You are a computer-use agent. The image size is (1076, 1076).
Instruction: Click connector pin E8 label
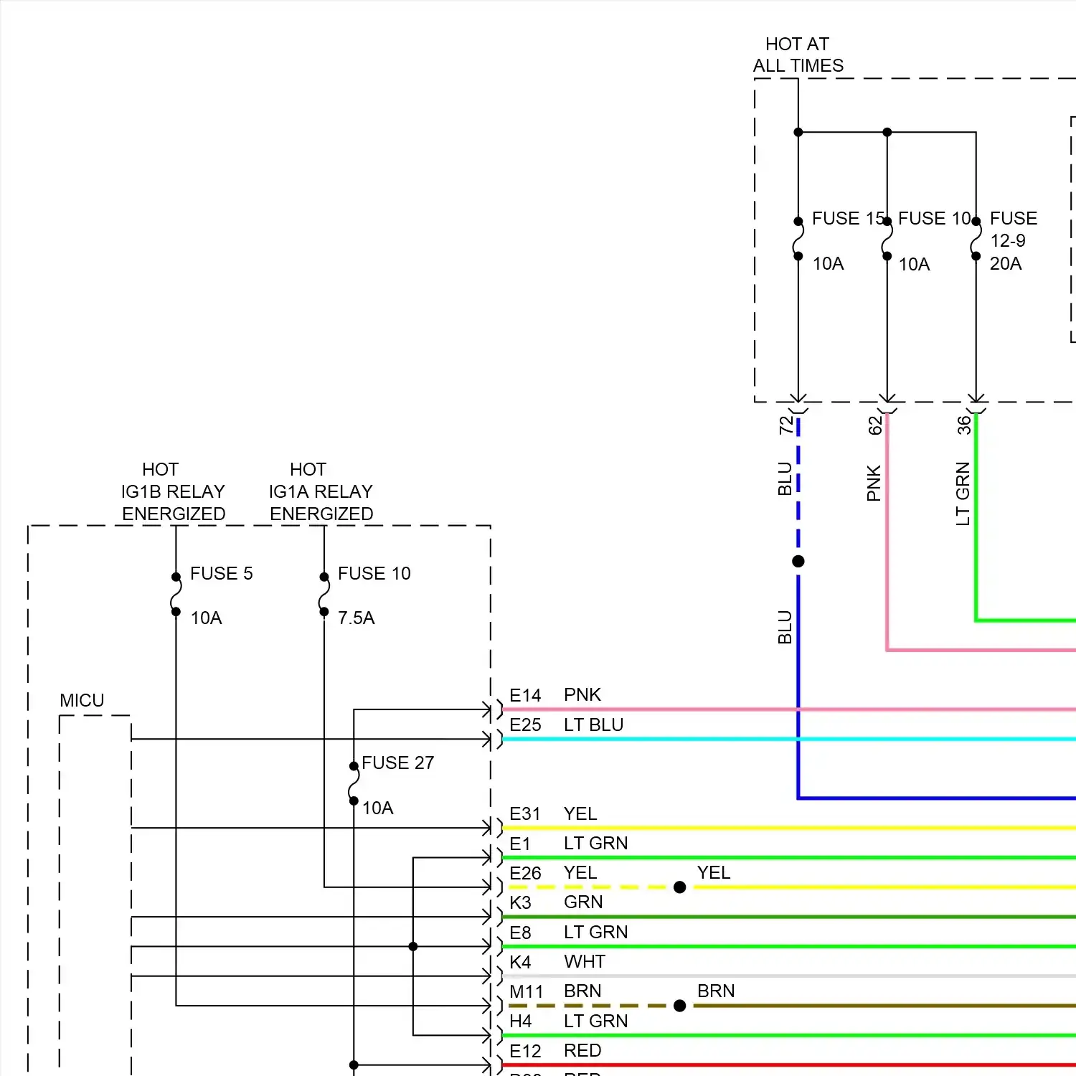click(x=520, y=933)
